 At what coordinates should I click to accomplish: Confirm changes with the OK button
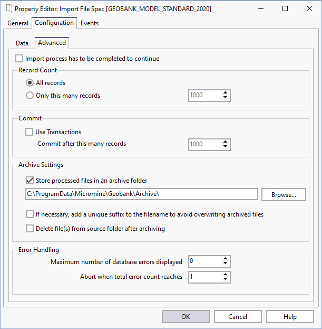click(186, 317)
